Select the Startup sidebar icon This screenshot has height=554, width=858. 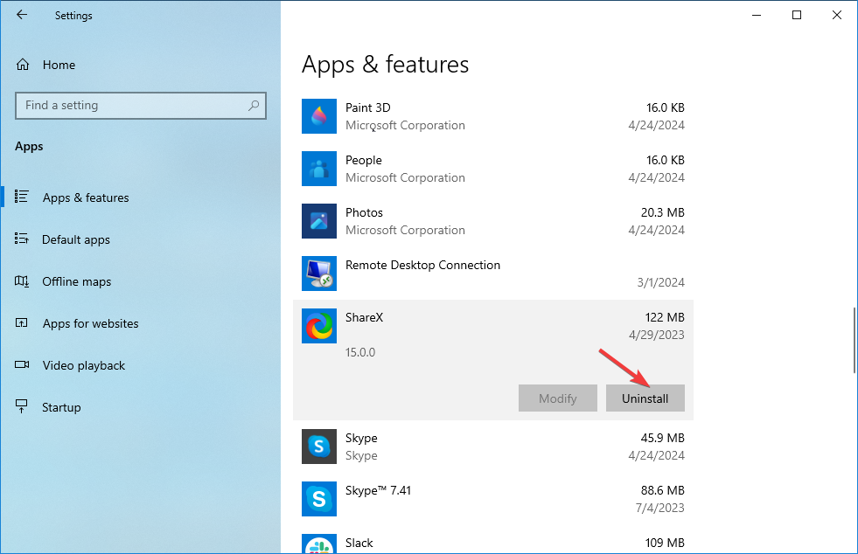coord(21,406)
